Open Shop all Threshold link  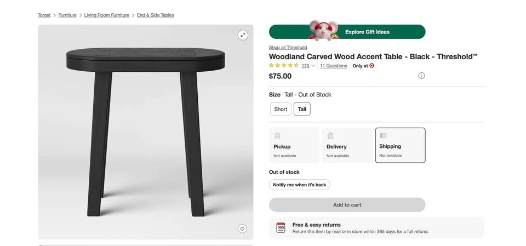point(288,48)
